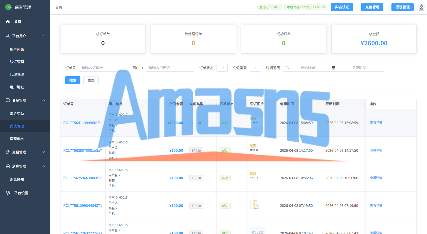
Task: Click the 首页 breadcrumb in the header
Action: (59, 7)
